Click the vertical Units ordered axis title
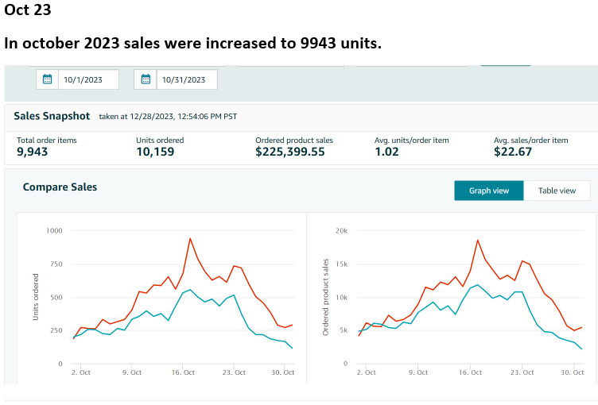598x405 pixels. coord(35,297)
